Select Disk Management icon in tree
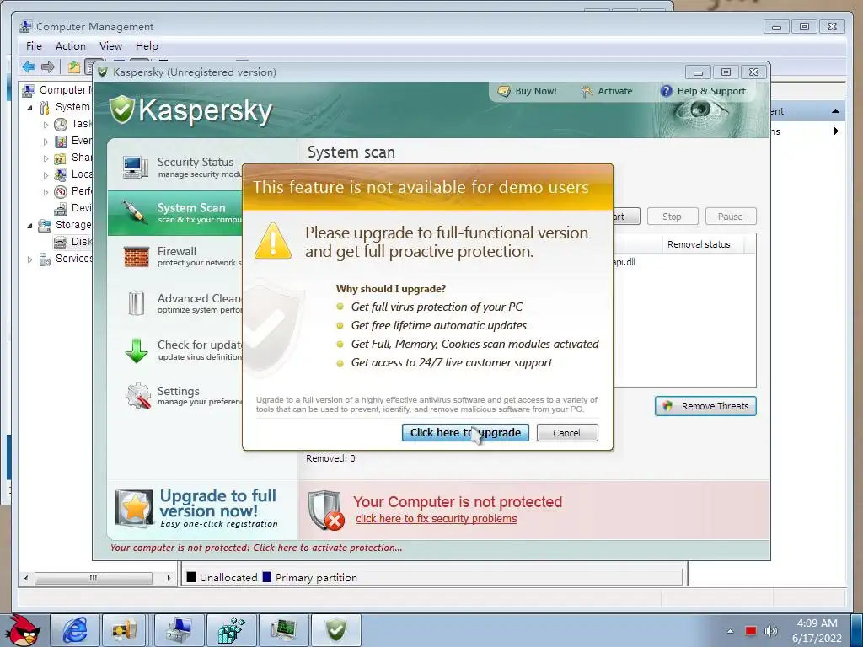This screenshot has width=863, height=647. point(61,242)
